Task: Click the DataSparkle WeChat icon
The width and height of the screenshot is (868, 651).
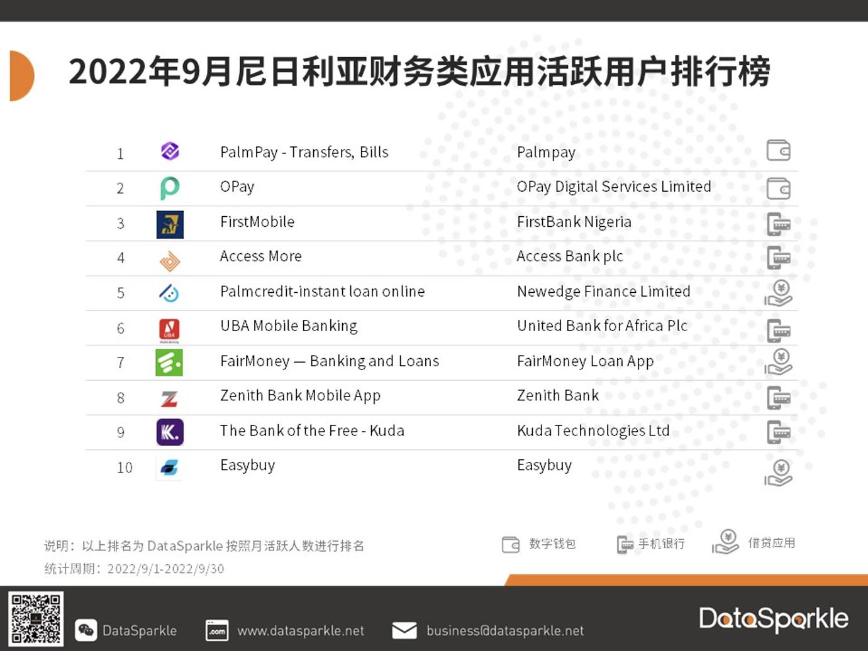Action: tap(86, 630)
